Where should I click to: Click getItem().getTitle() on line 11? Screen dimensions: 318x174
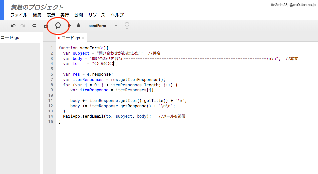(x=144, y=101)
